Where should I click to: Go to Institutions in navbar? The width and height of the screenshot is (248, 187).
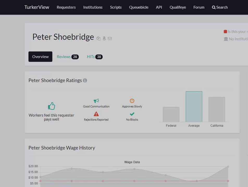tap(93, 8)
